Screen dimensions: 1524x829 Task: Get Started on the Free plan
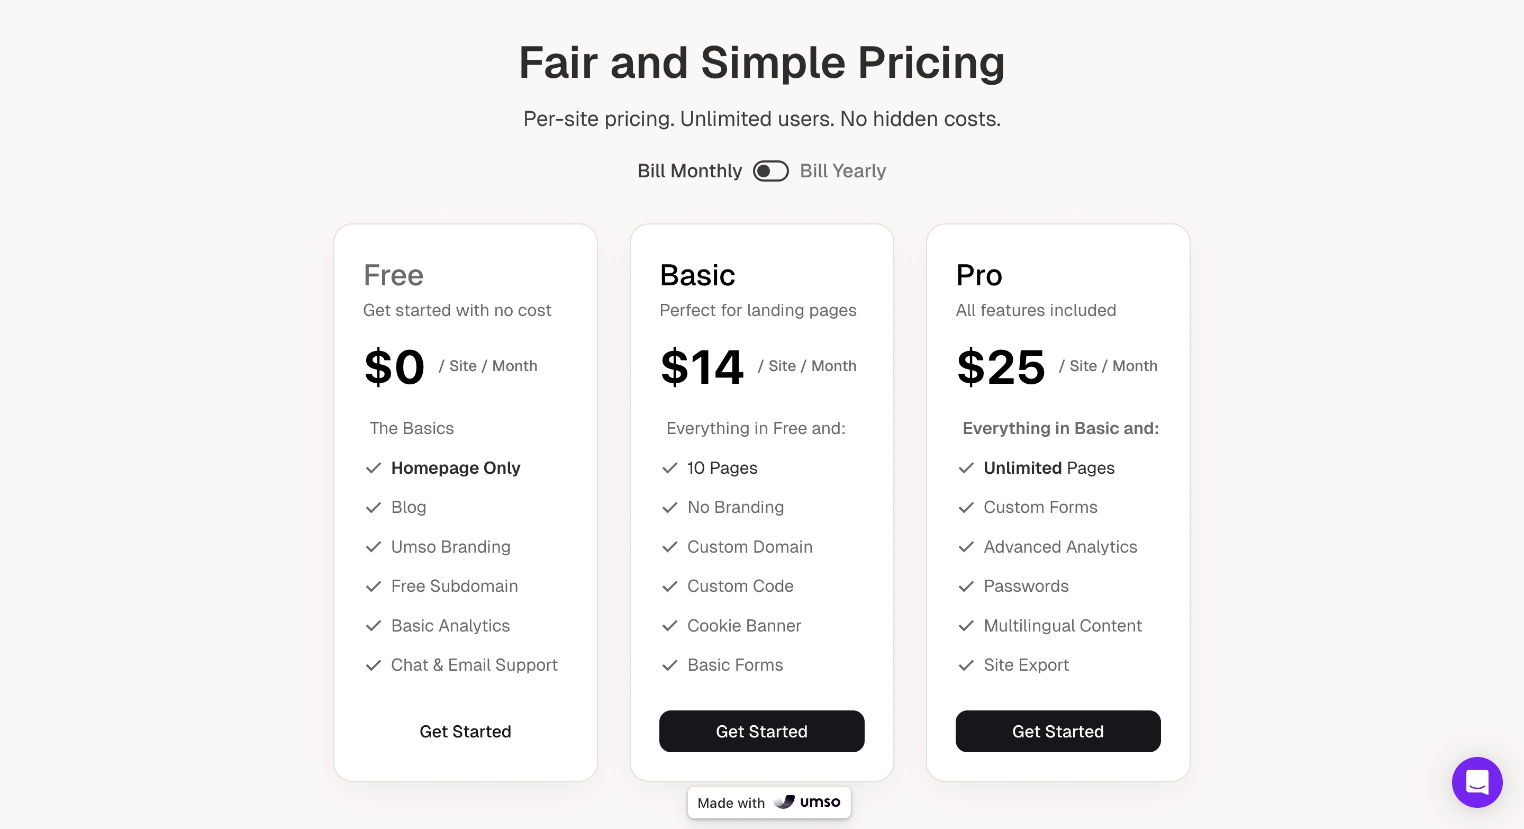[465, 732]
